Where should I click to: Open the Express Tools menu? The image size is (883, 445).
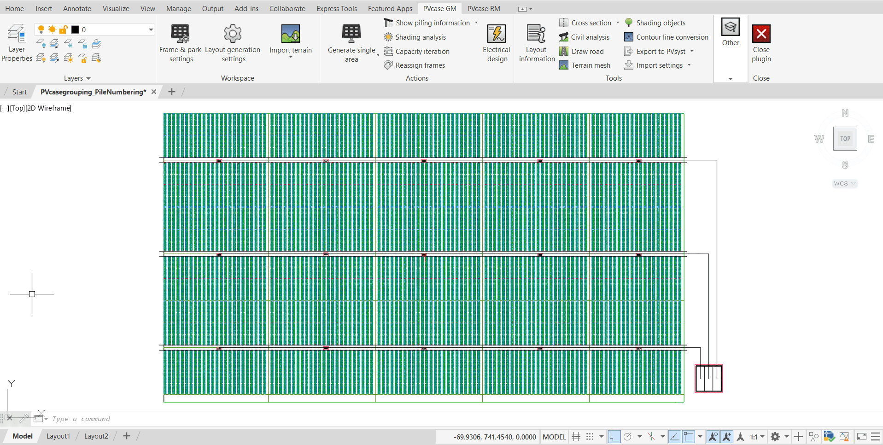click(337, 8)
